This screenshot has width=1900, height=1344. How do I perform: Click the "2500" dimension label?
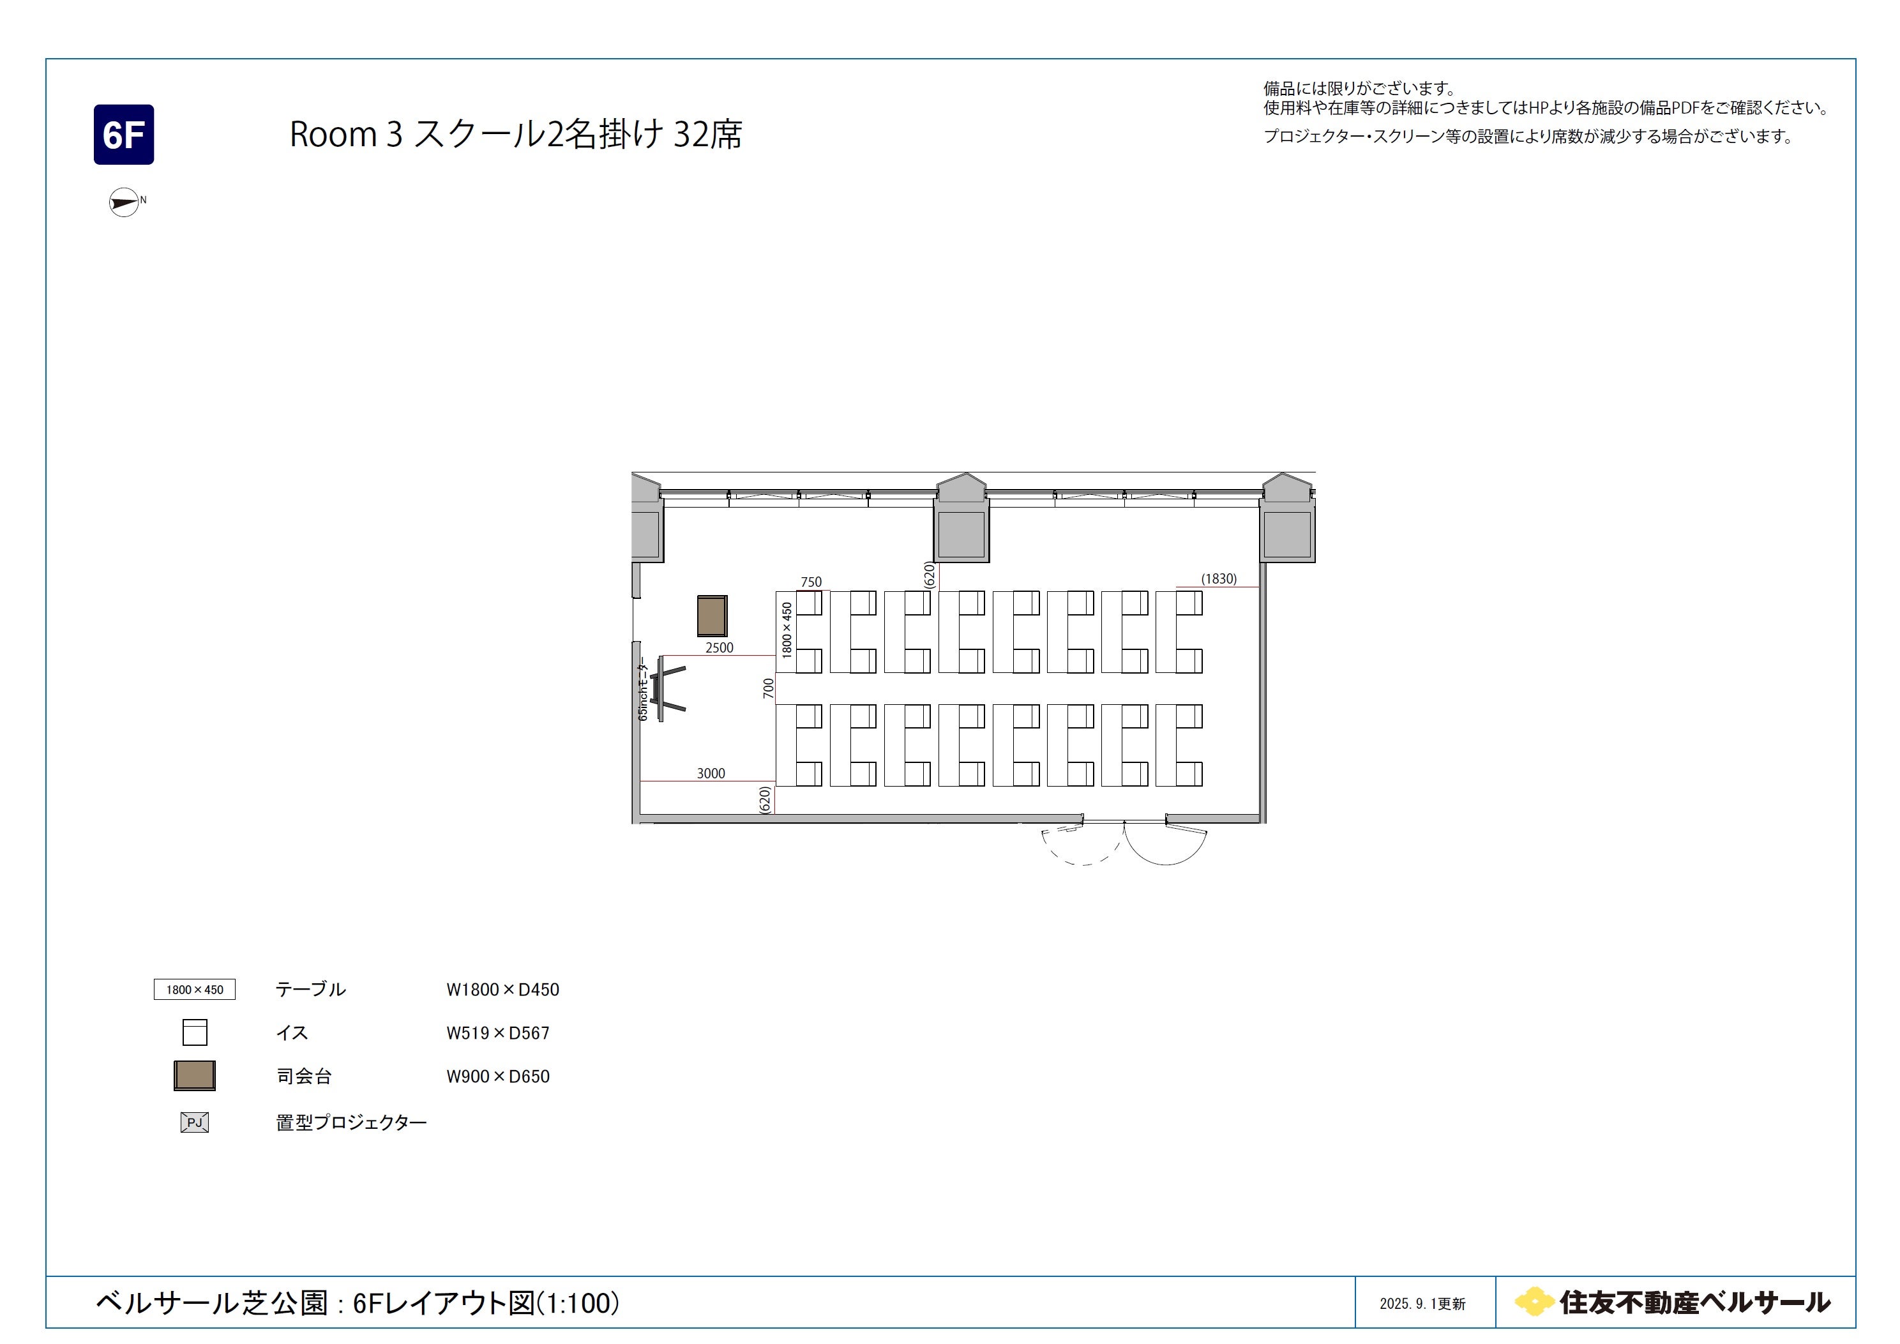(x=719, y=647)
